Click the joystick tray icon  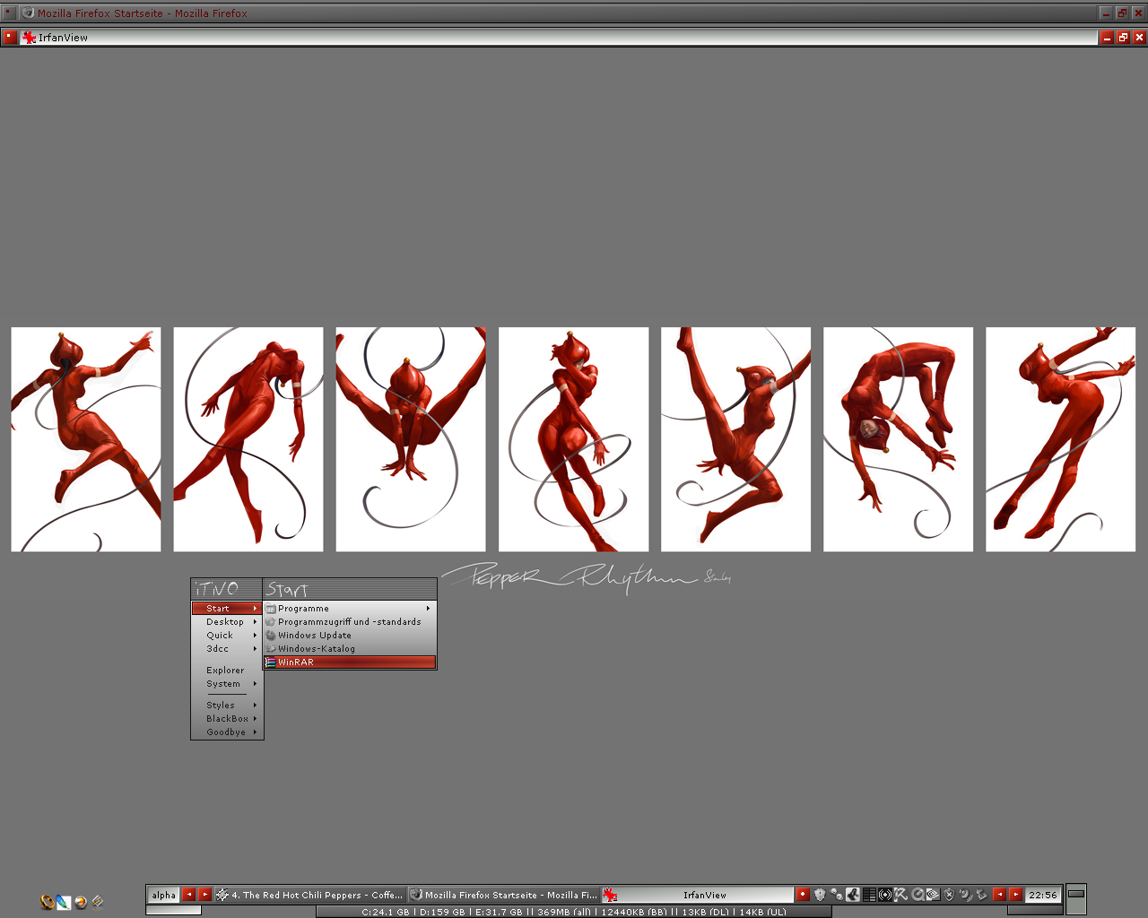coord(853,895)
